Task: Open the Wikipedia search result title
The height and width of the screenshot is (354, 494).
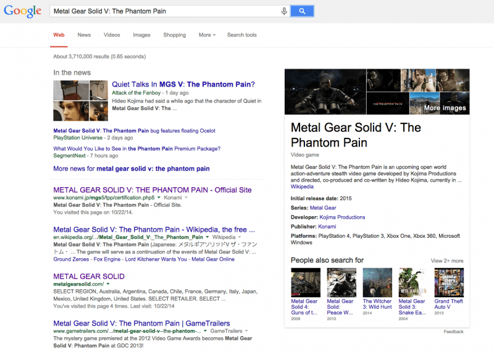Action: click(x=154, y=229)
